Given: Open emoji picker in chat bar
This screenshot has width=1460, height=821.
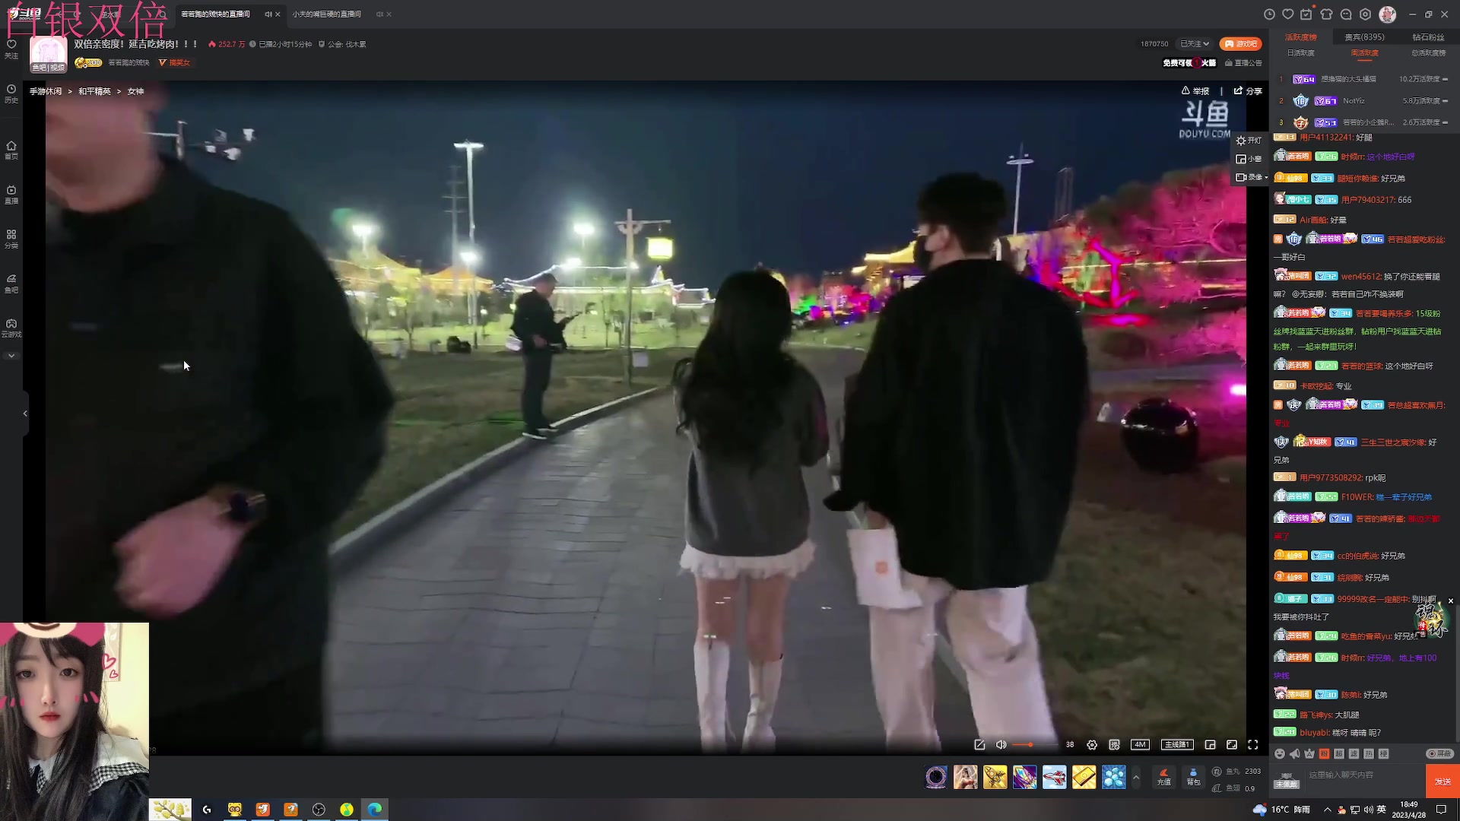Looking at the screenshot, I should click(1280, 754).
